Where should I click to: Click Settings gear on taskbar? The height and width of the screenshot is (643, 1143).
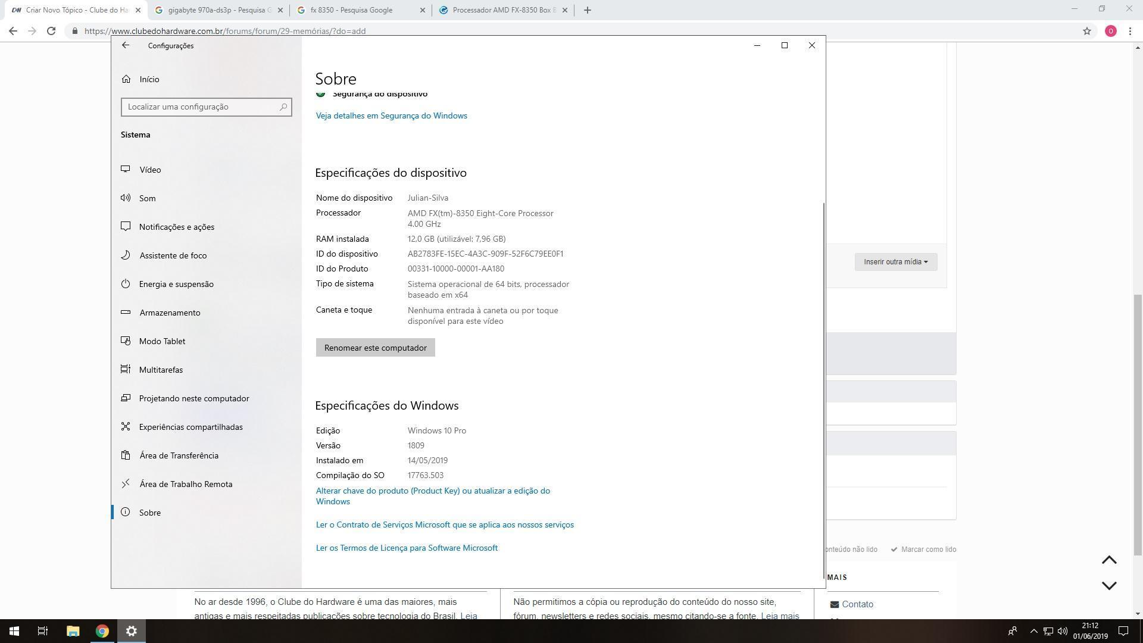[132, 631]
